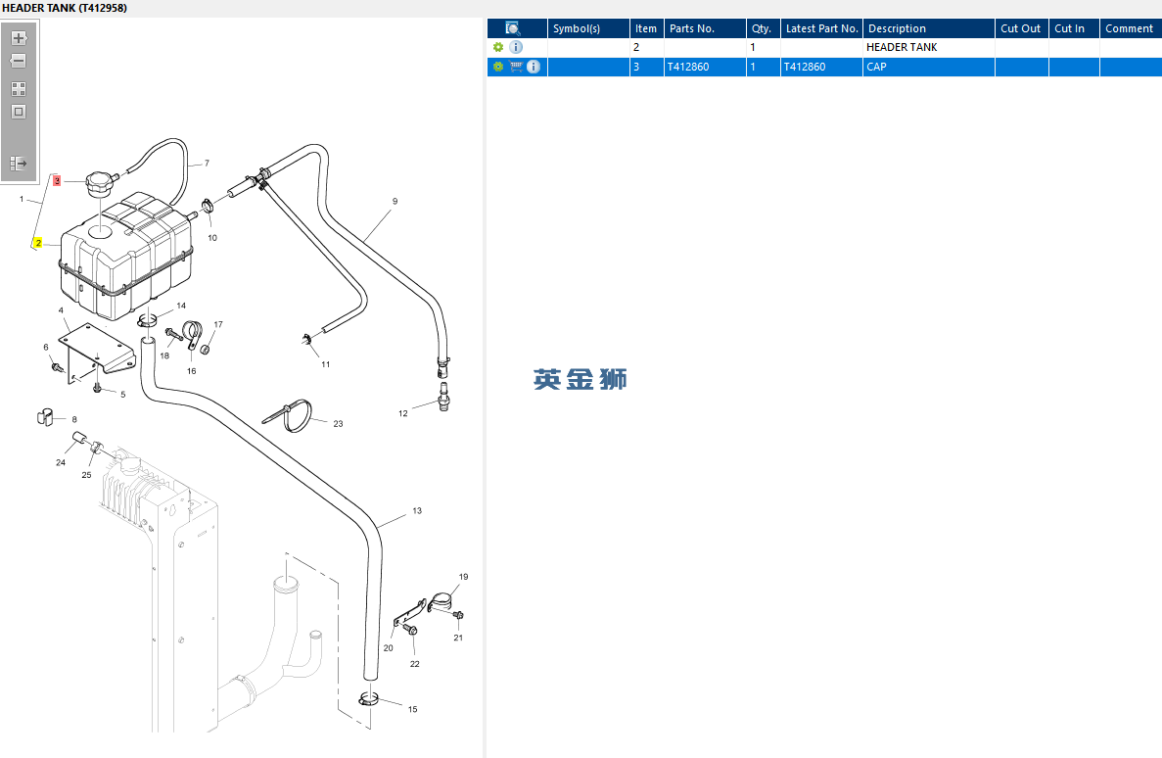The width and height of the screenshot is (1162, 758).
Task: Select the CAP description cell
Action: 929,67
